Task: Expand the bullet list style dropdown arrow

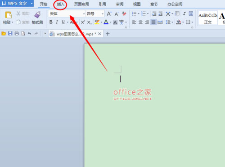Action: click(139, 14)
